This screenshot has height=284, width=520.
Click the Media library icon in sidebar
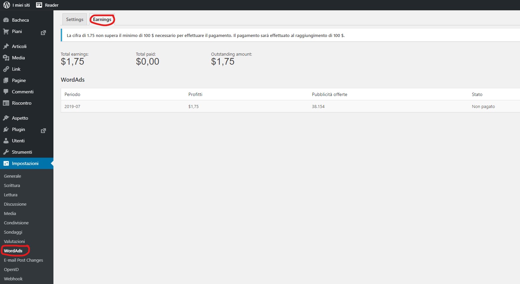click(6, 58)
